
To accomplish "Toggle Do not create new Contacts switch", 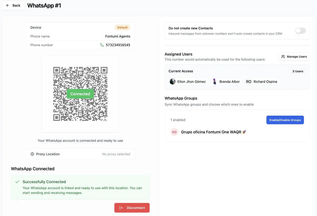I will coord(300,31).
